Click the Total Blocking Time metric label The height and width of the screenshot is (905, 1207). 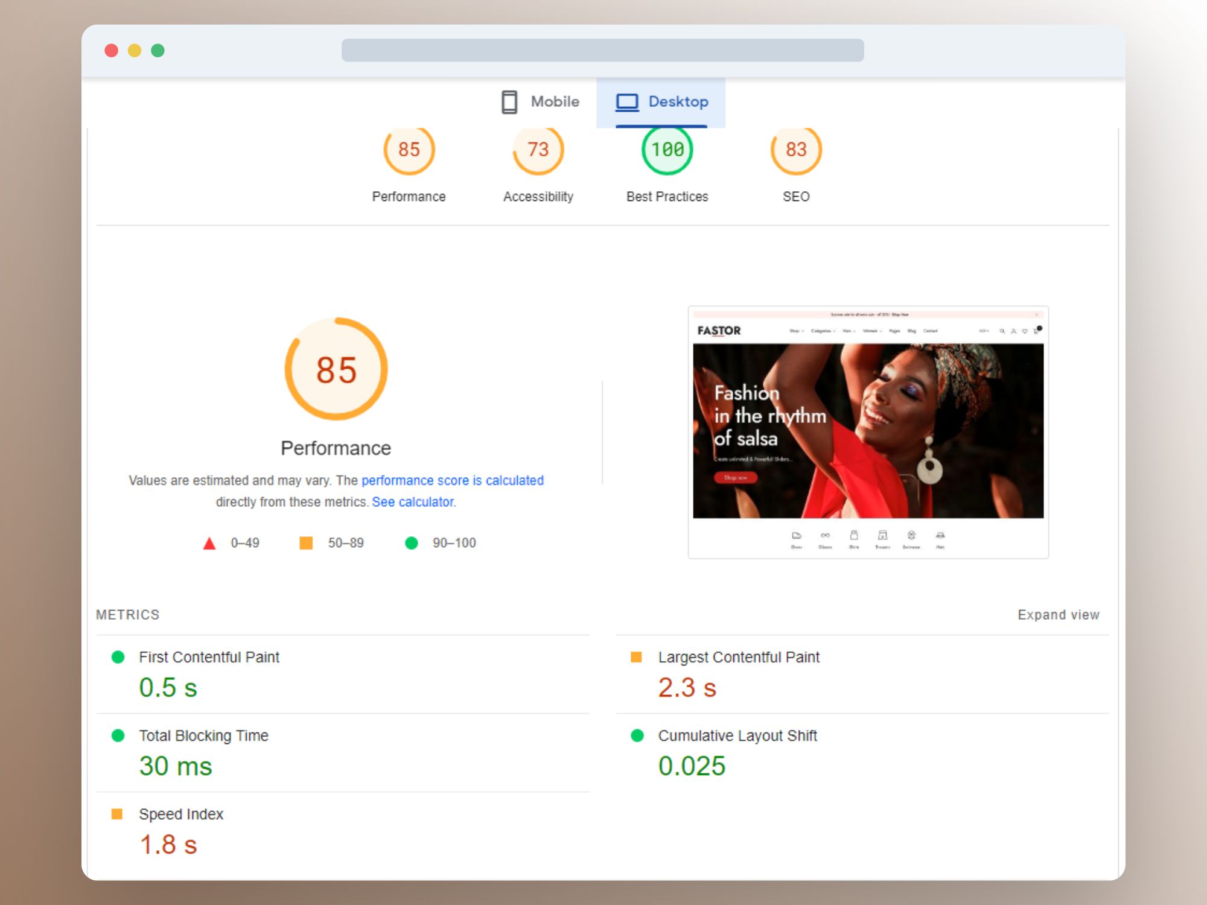click(x=203, y=735)
